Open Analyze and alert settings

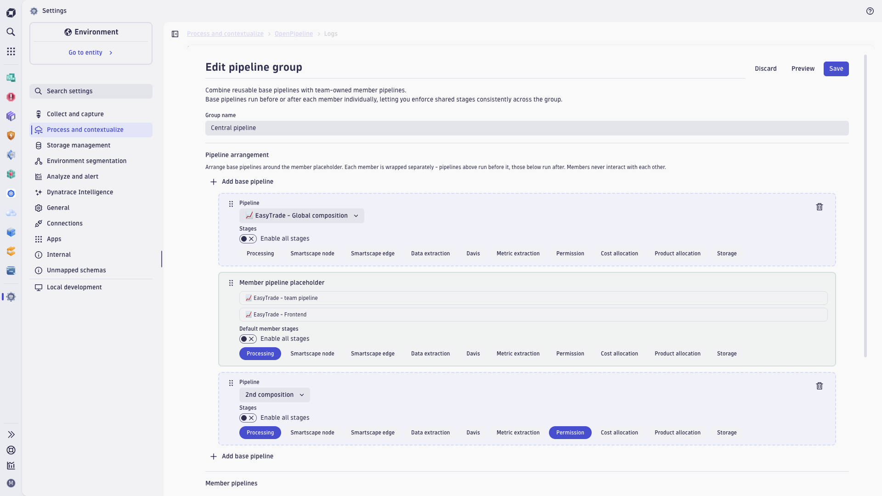91,177
